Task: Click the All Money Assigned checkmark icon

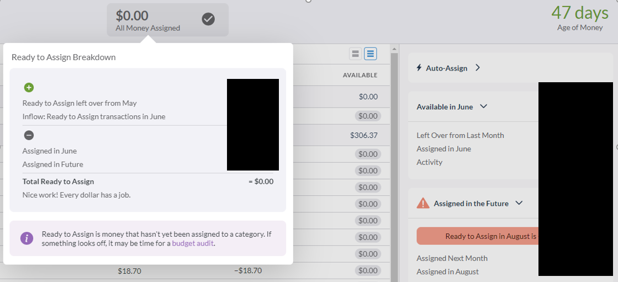Action: (x=208, y=19)
